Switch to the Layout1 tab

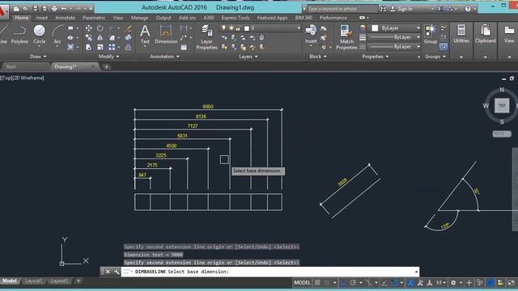(34, 280)
